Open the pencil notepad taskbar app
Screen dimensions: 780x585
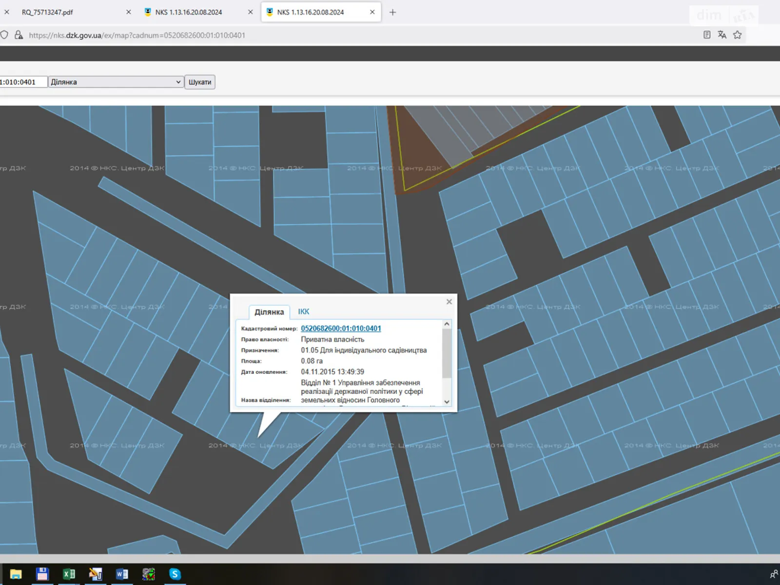[x=96, y=574]
